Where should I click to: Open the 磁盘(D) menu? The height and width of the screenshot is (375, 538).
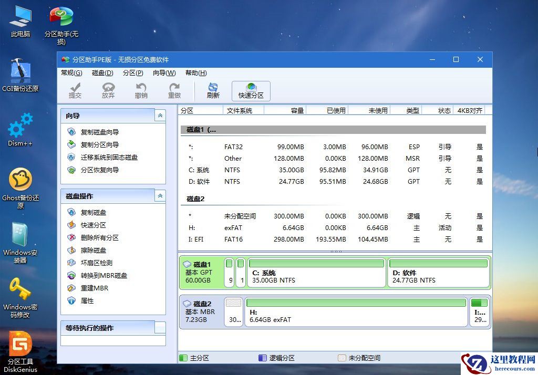click(x=101, y=73)
